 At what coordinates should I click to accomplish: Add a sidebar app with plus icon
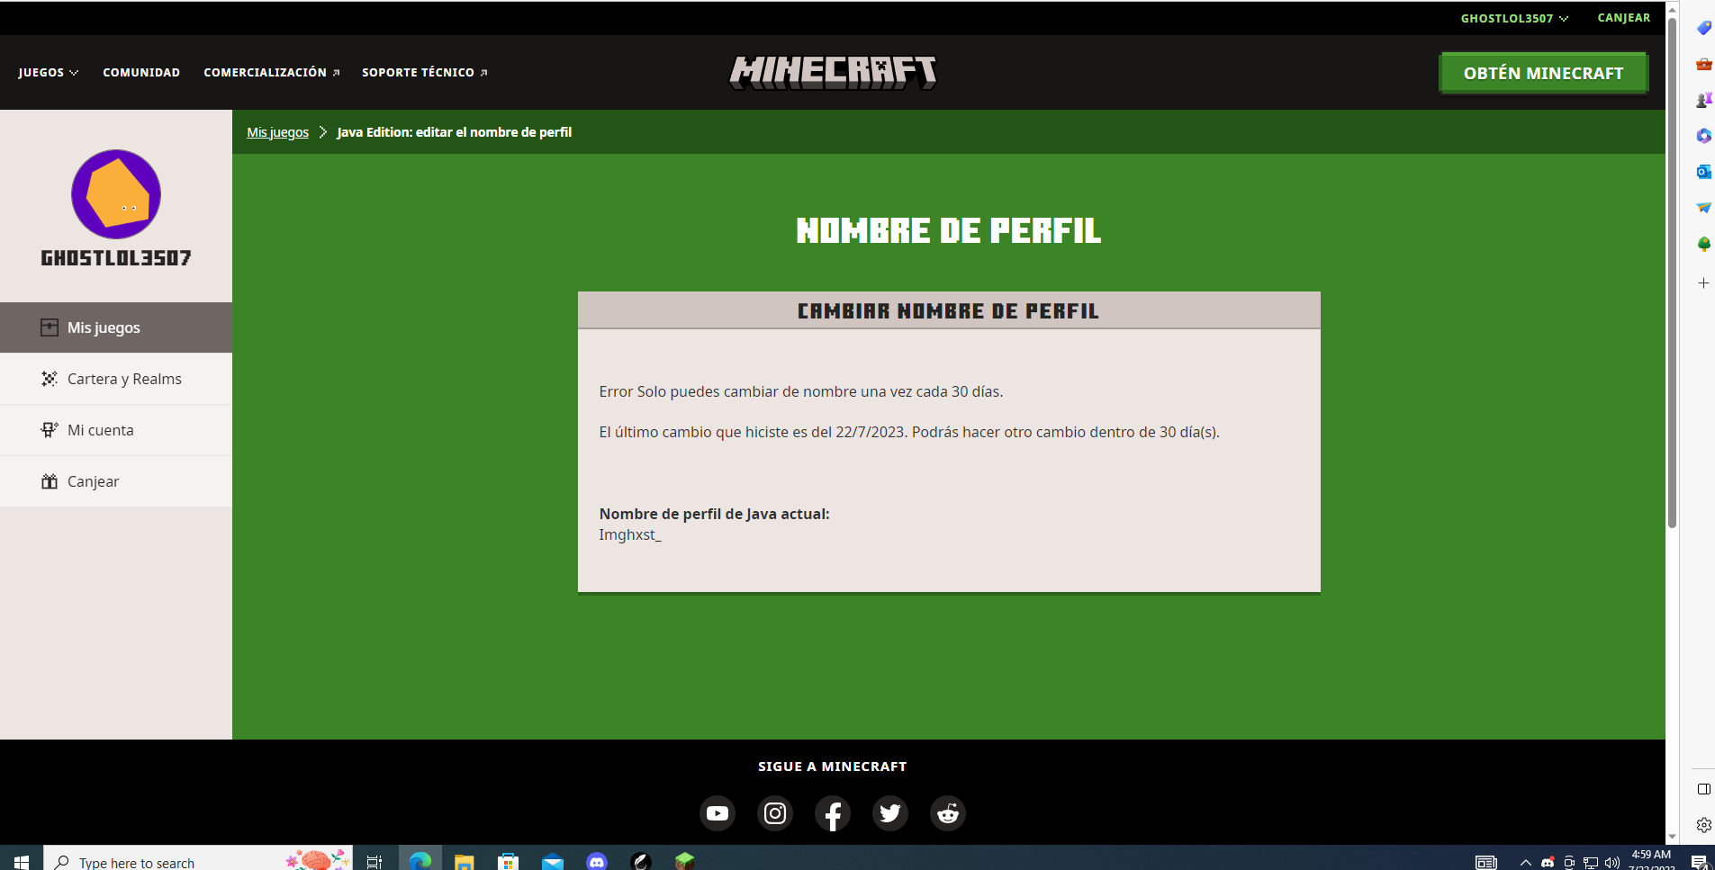pyautogui.click(x=1703, y=283)
